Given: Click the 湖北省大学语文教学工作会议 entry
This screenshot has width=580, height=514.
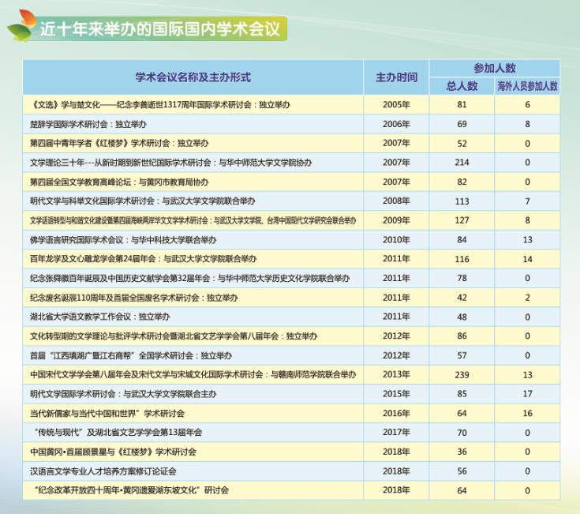Looking at the screenshot, I should [99, 317].
